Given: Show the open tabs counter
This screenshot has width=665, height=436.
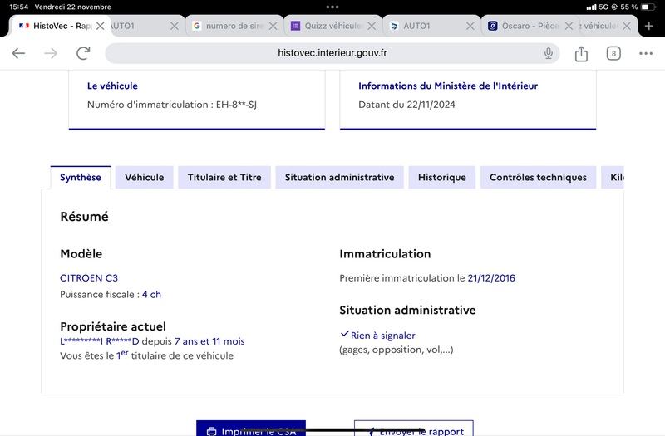Looking at the screenshot, I should pos(613,53).
